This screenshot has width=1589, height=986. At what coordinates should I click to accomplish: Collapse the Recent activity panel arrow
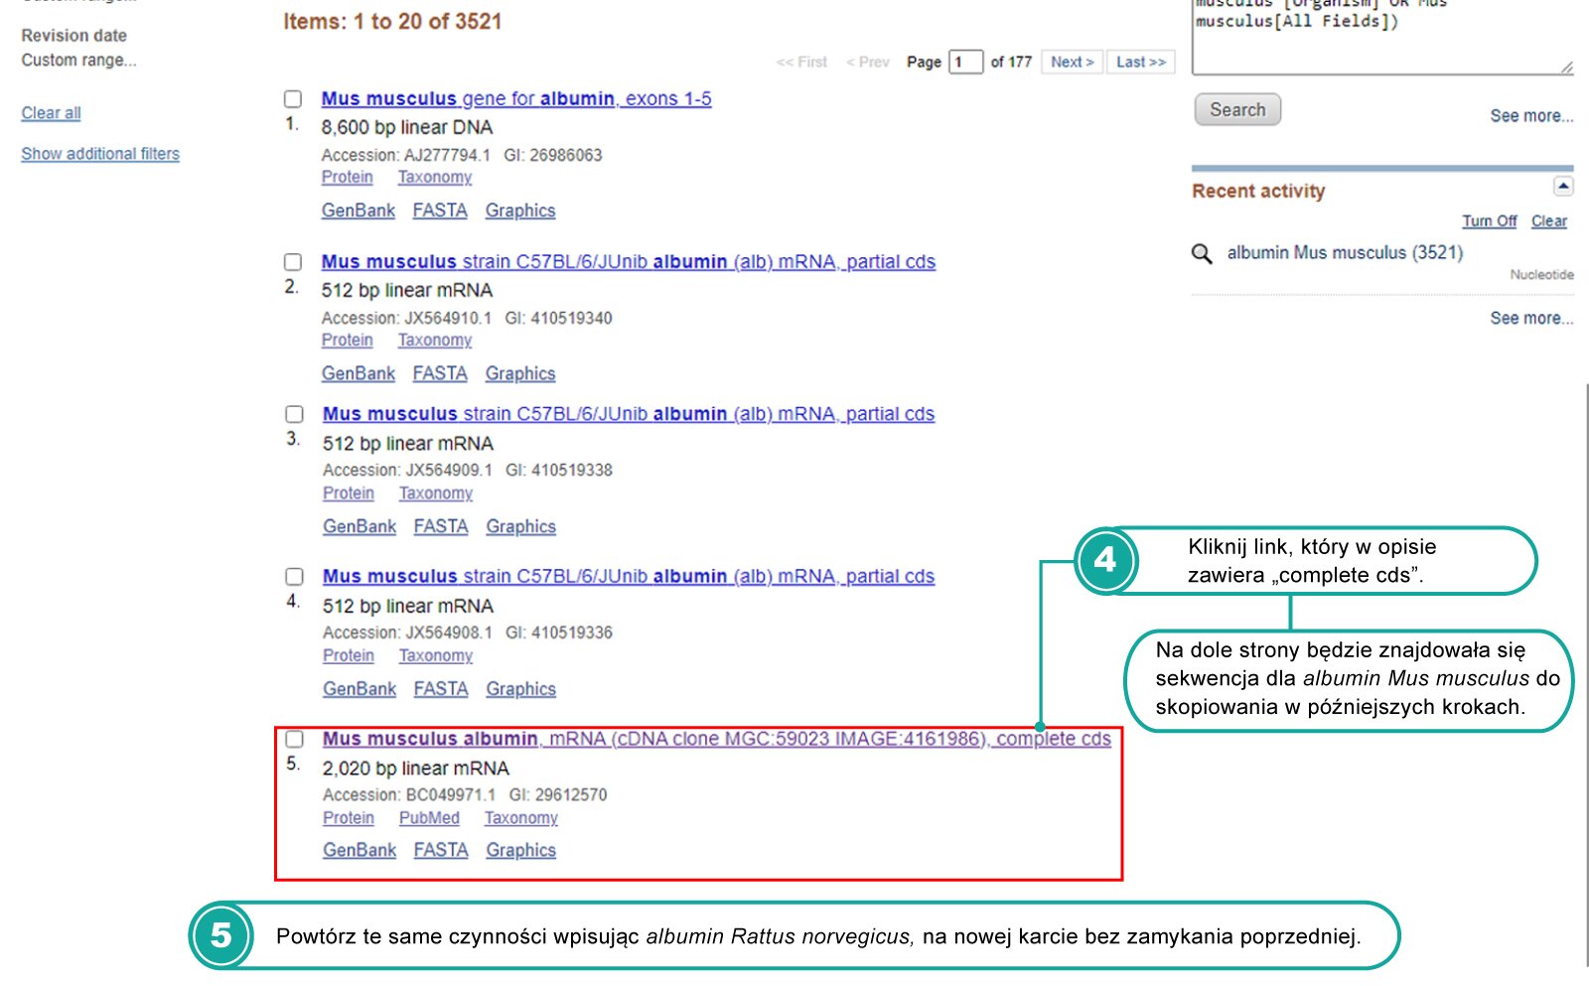pos(1562,187)
